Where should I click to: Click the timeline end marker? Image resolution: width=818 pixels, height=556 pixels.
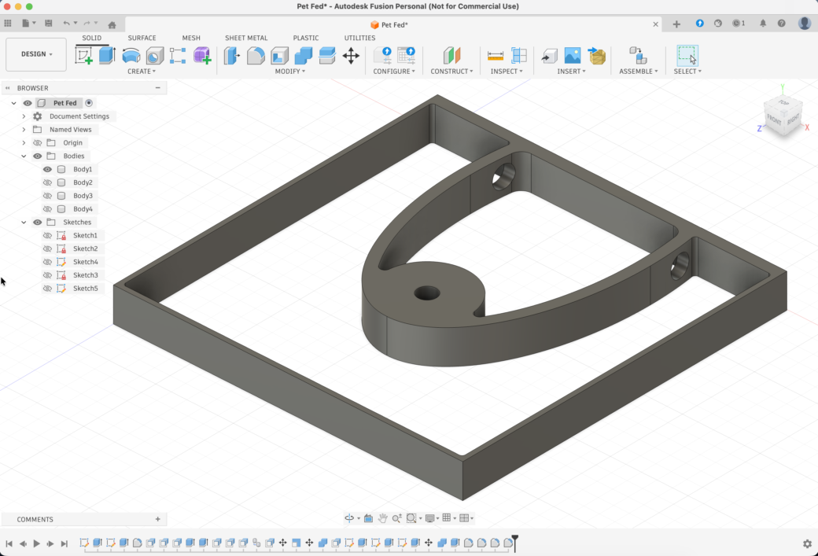pos(515,540)
